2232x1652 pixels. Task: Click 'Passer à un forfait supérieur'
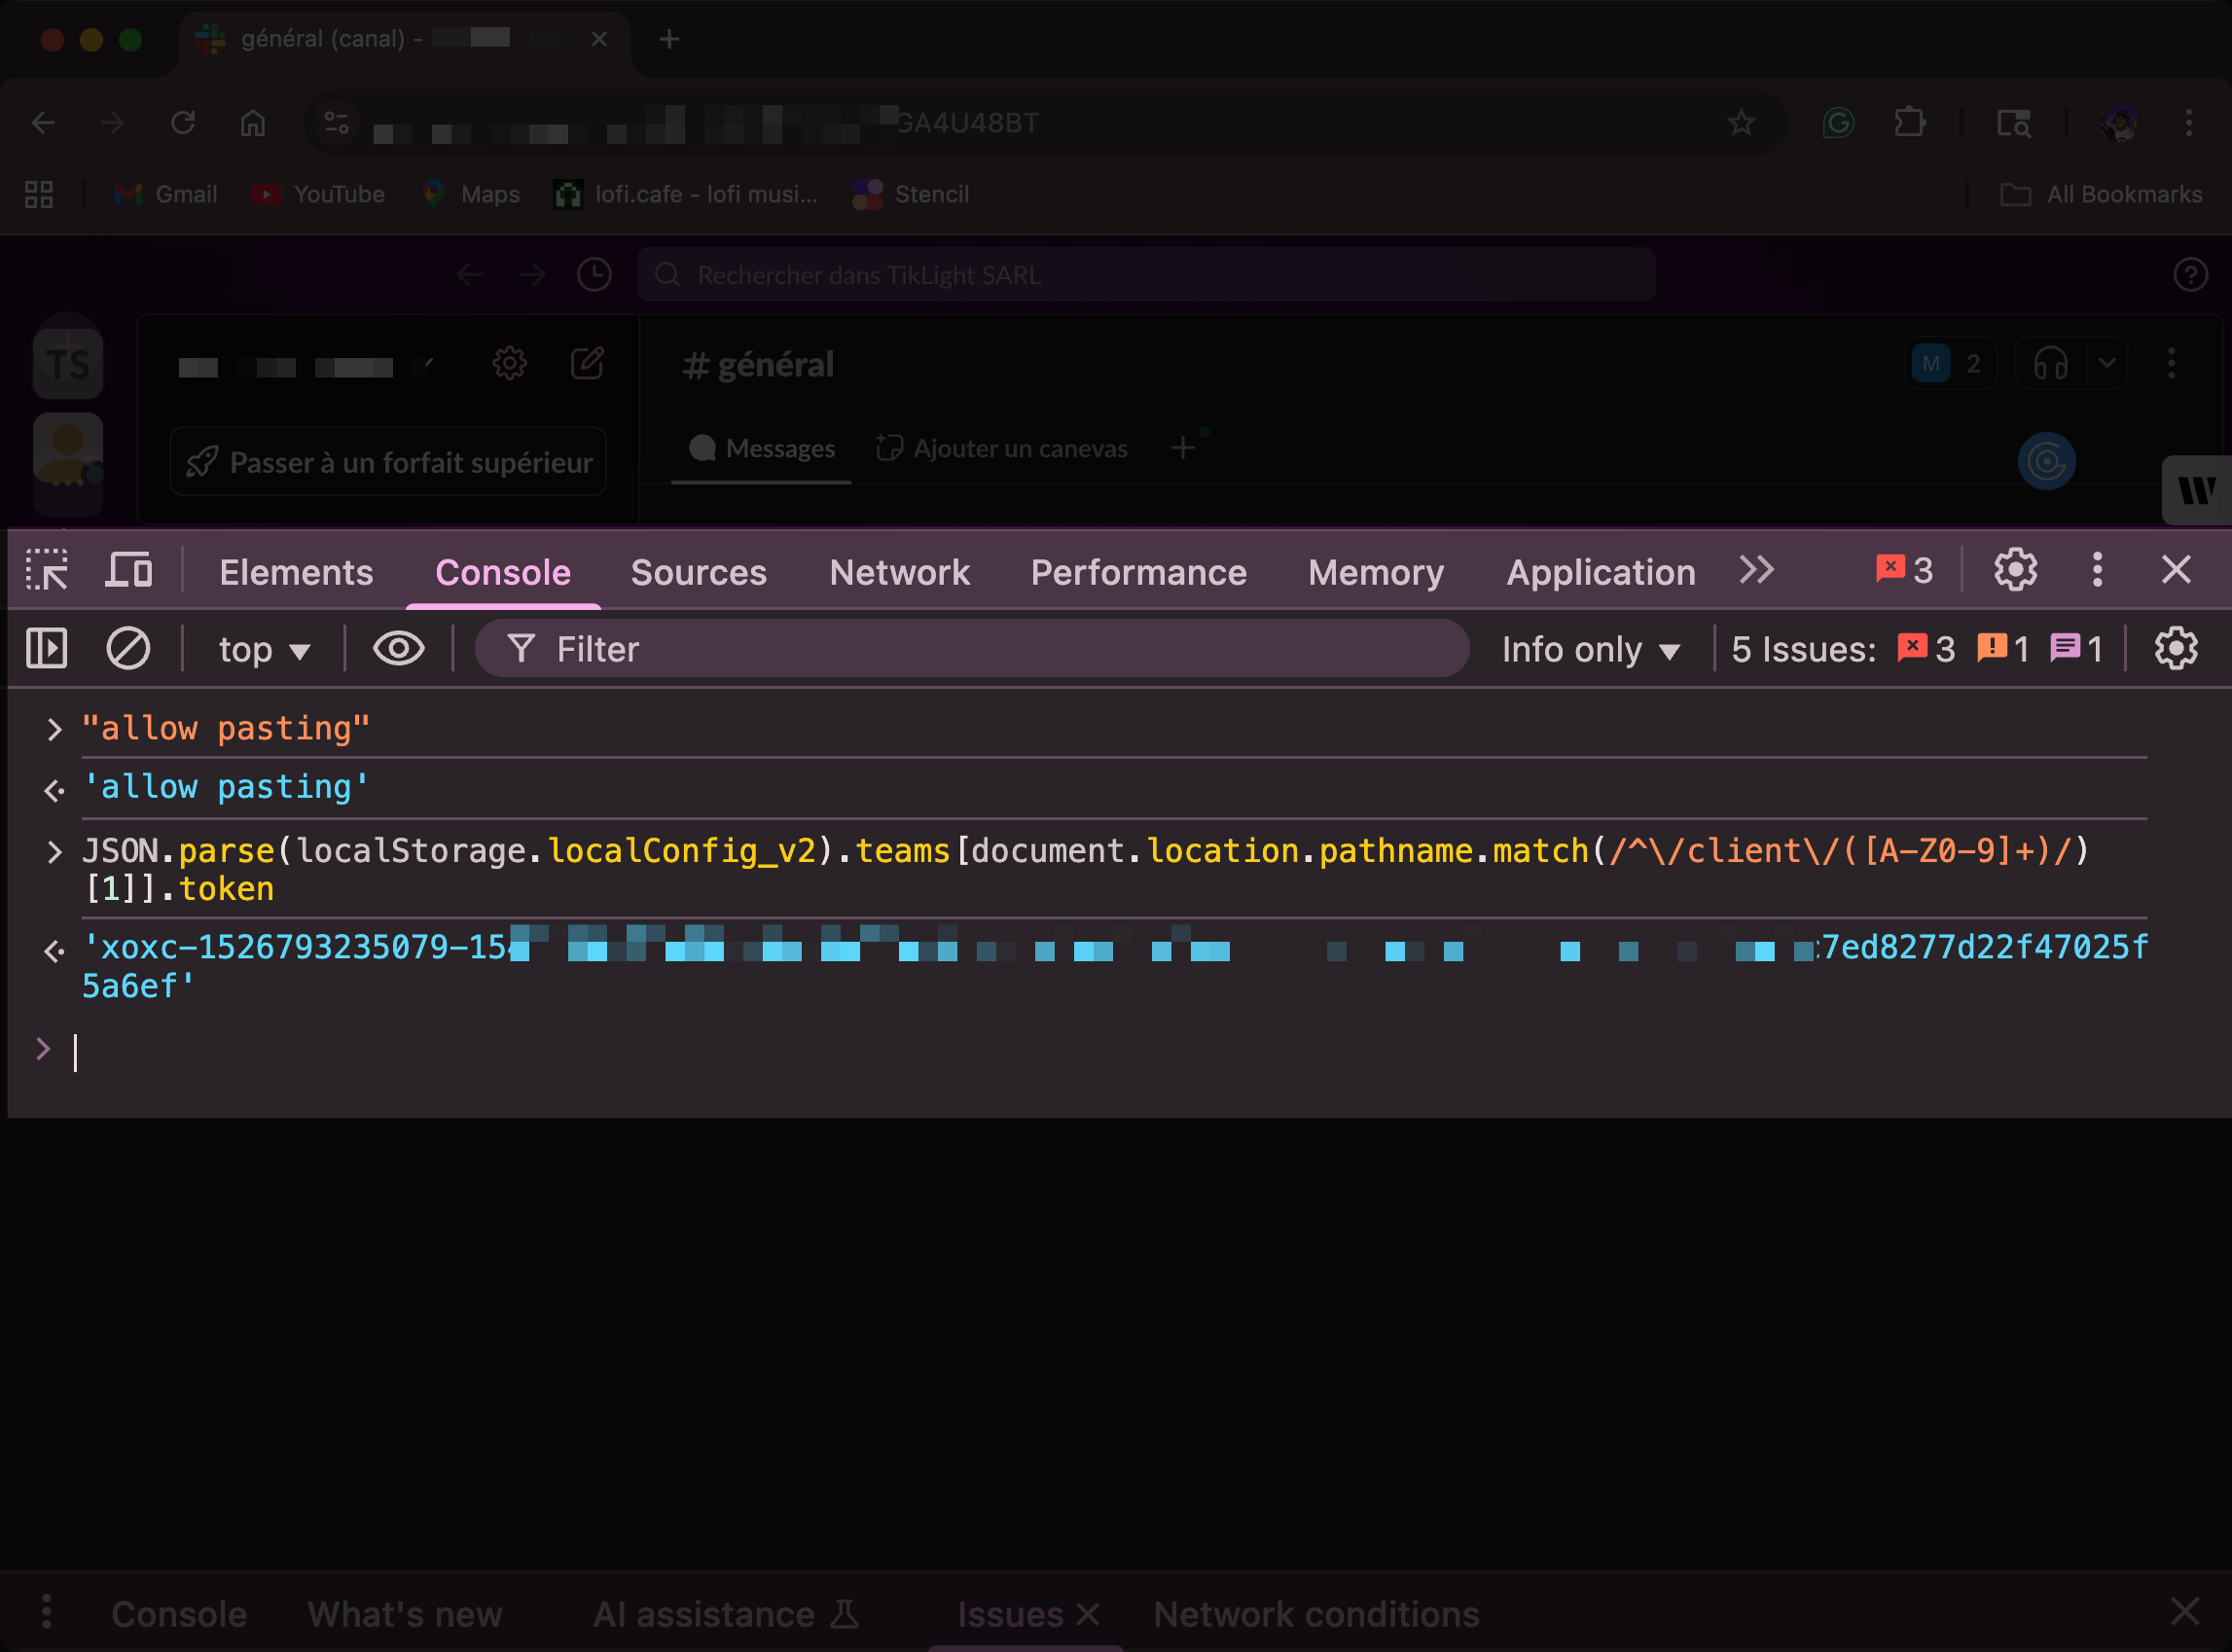388,461
